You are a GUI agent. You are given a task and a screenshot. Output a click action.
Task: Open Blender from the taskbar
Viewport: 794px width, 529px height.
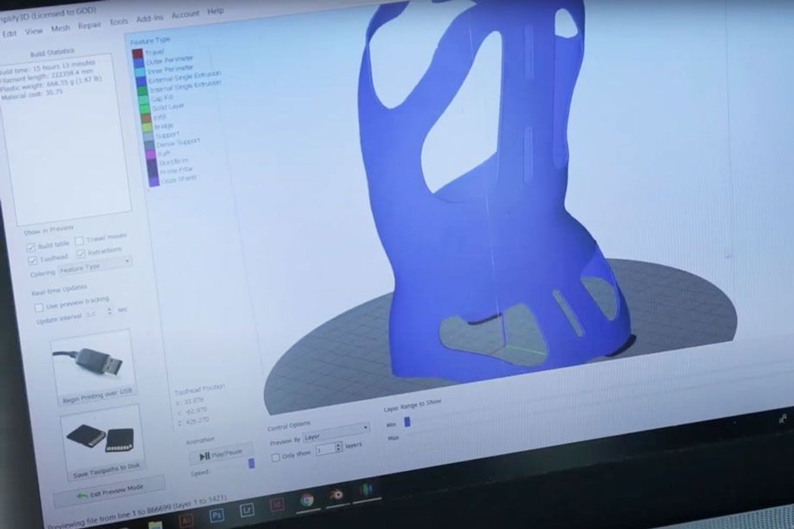click(336, 494)
